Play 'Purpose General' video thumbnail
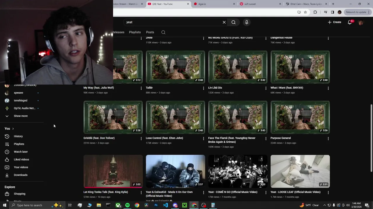373x209 pixels. pyautogui.click(x=300, y=117)
